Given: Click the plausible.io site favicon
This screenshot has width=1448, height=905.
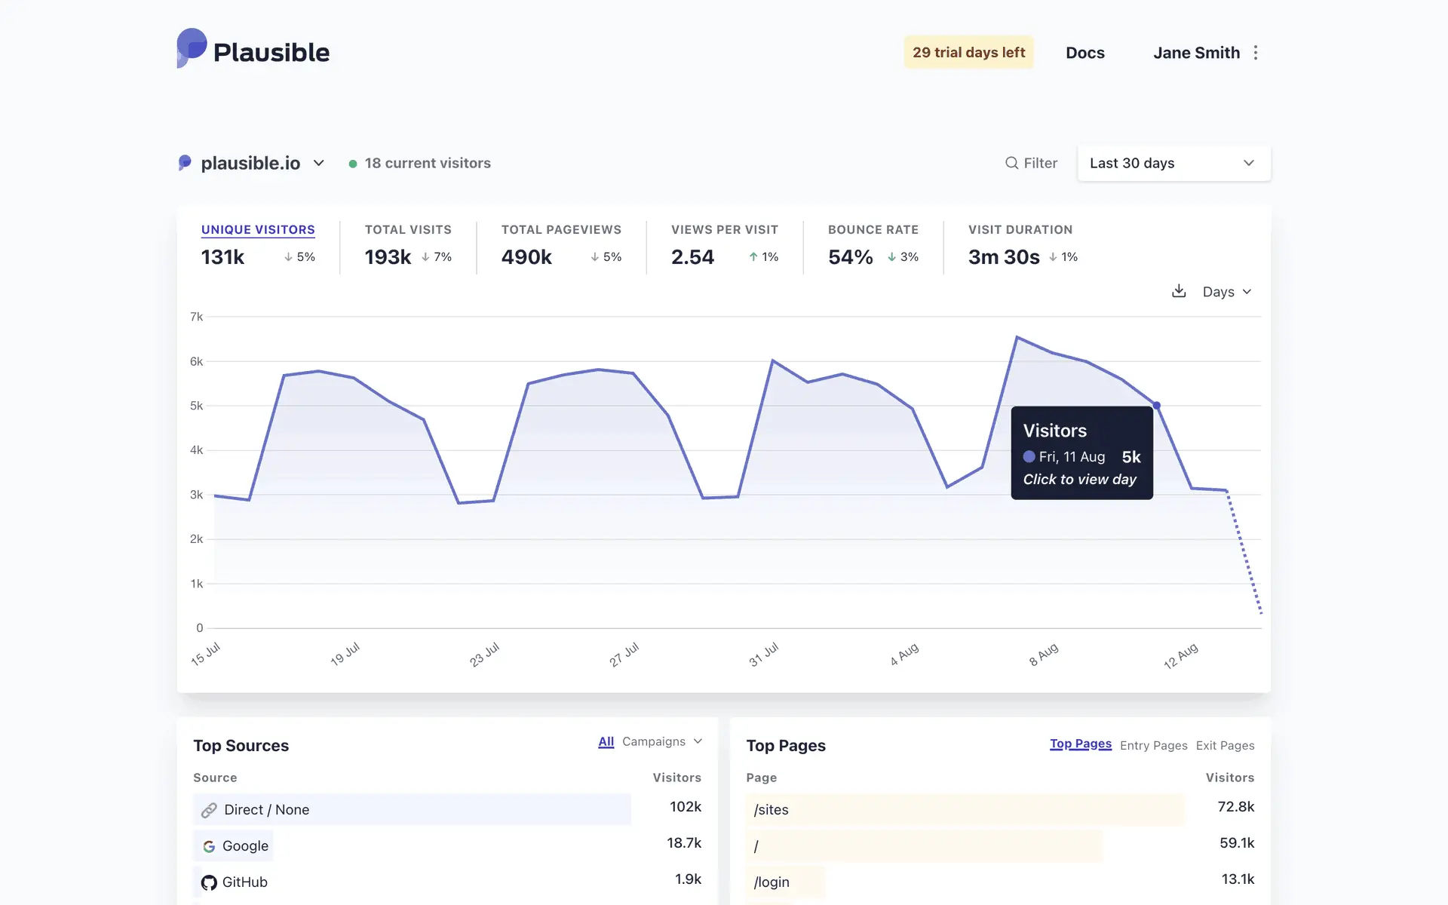Looking at the screenshot, I should click(x=185, y=163).
